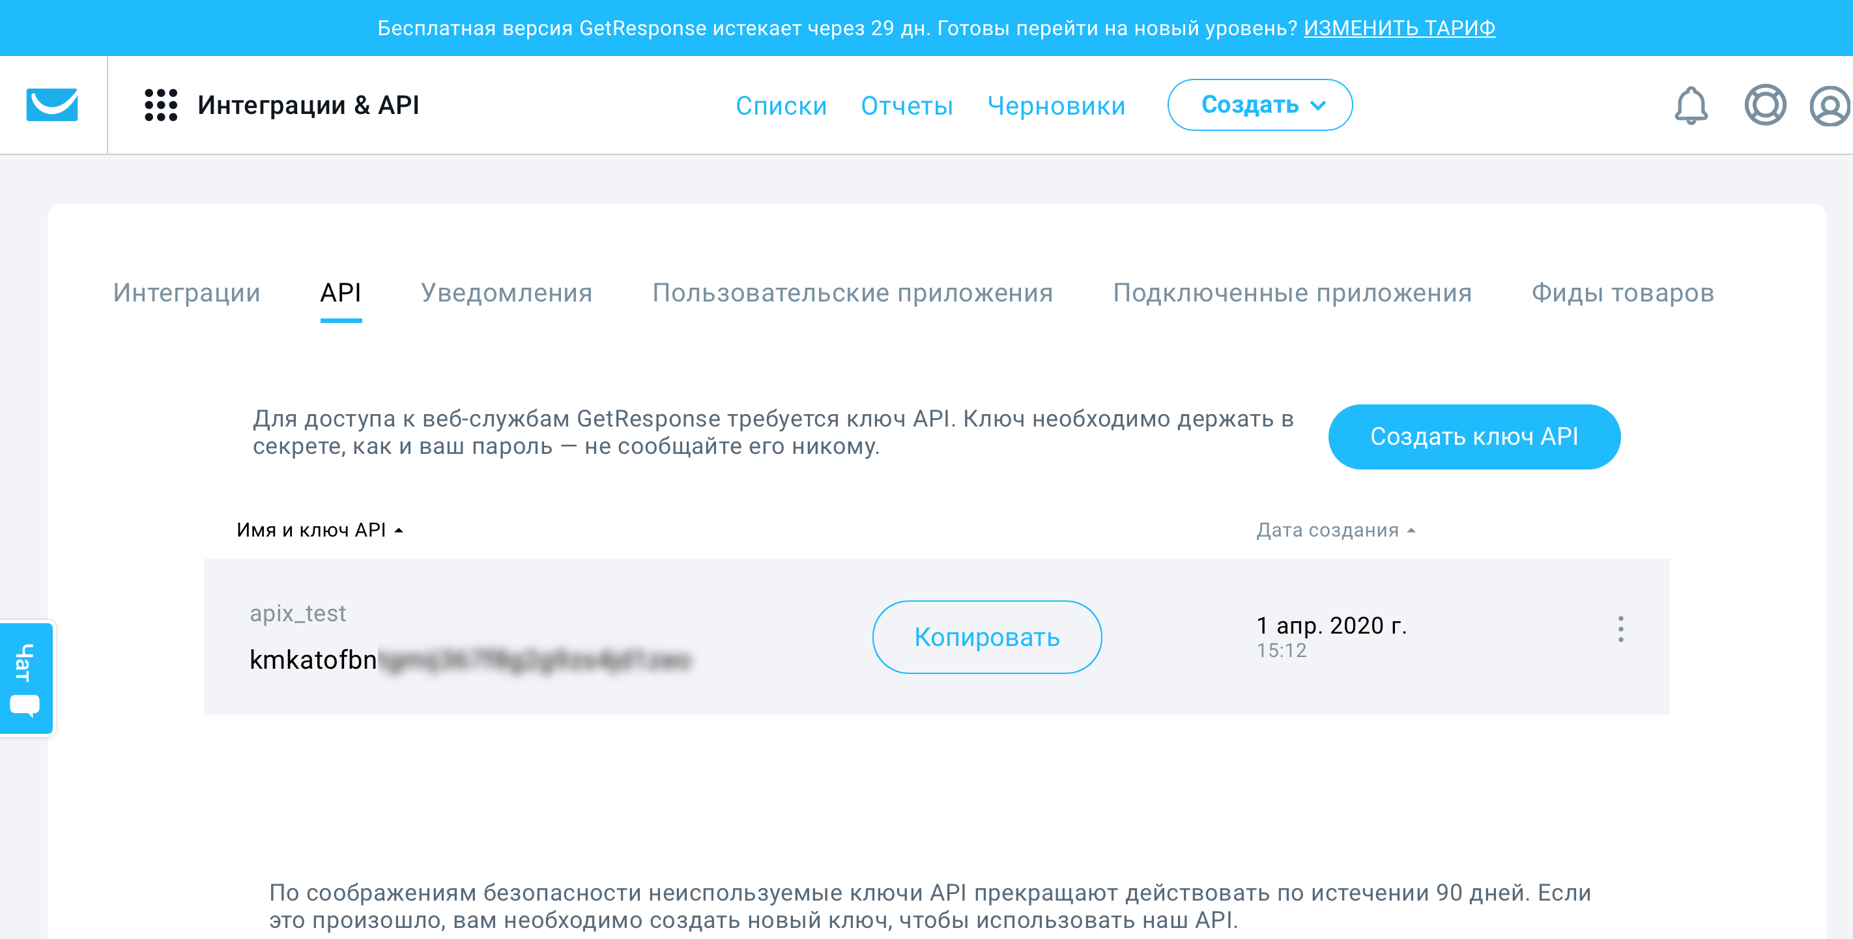The height and width of the screenshot is (939, 1853).
Task: Open the Чат side widget
Action: tap(27, 678)
